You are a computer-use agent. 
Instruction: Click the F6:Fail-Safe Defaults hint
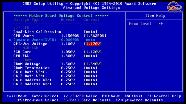click(x=87, y=100)
